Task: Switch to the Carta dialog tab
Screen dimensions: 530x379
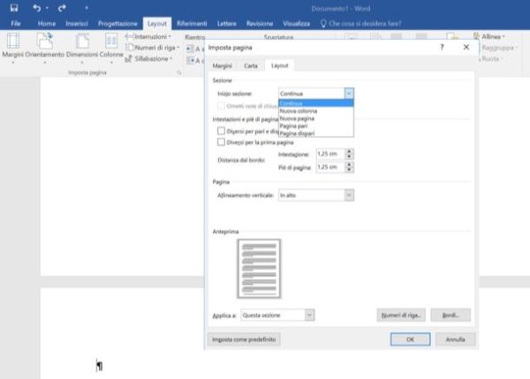Action: [251, 66]
